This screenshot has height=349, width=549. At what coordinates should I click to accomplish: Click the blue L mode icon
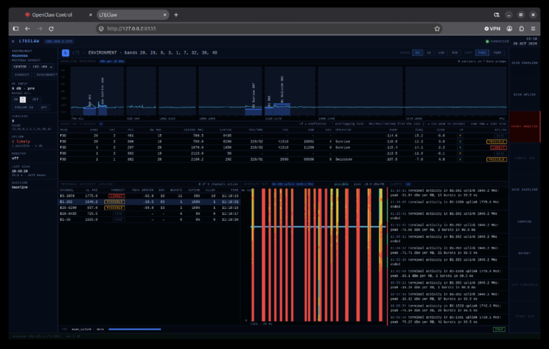coord(65,53)
